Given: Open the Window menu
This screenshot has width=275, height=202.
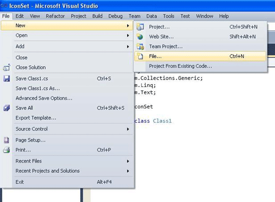Looking at the screenshot, I should coord(204,16).
